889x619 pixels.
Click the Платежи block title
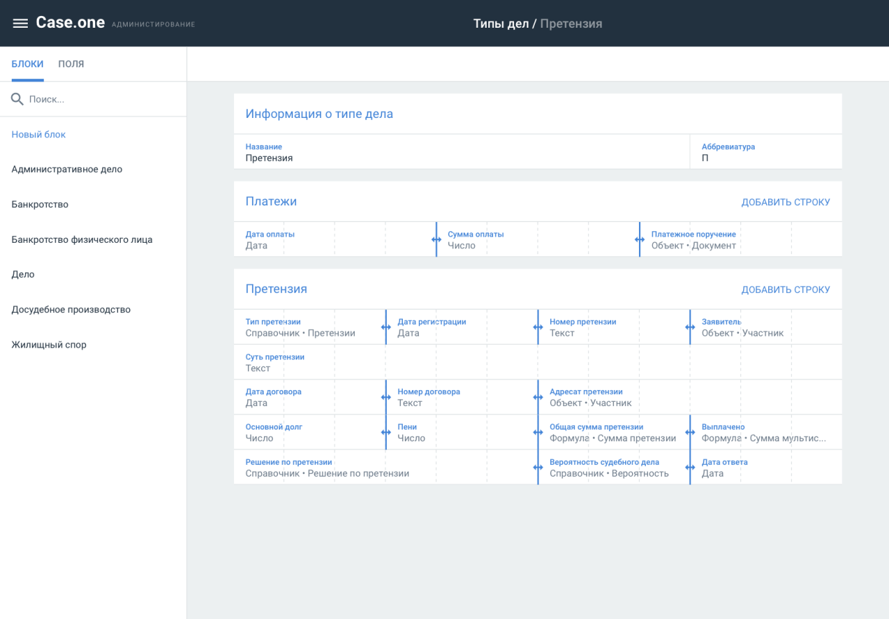[271, 201]
